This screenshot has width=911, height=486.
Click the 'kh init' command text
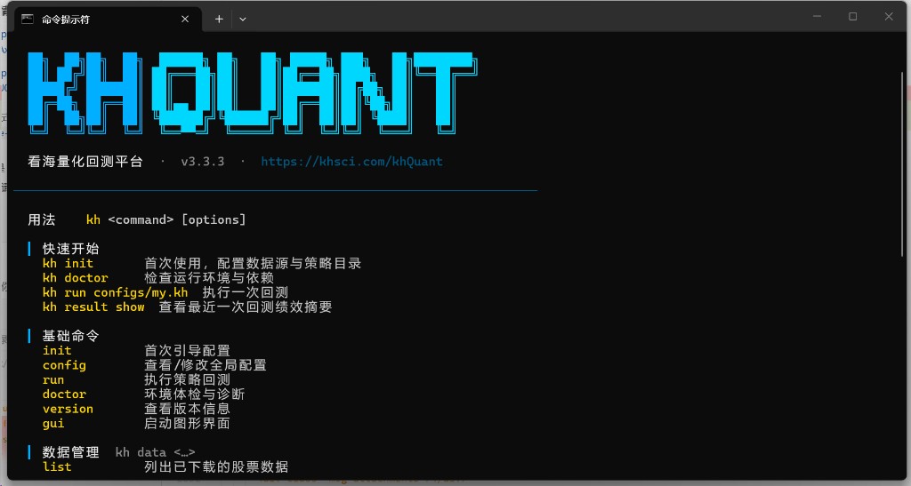pyautogui.click(x=68, y=263)
